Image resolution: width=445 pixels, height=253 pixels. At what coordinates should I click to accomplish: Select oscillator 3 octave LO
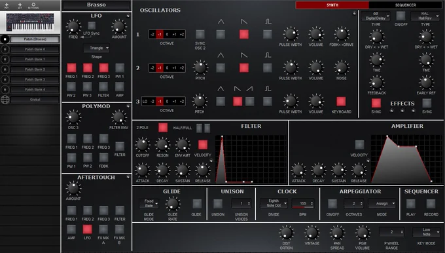click(x=145, y=102)
